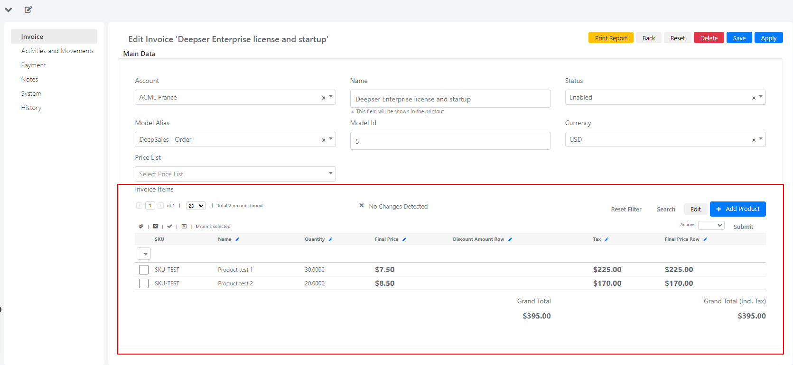The image size is (793, 365).
Task: Click the Final Price Row edit pencil
Action: (x=705, y=239)
